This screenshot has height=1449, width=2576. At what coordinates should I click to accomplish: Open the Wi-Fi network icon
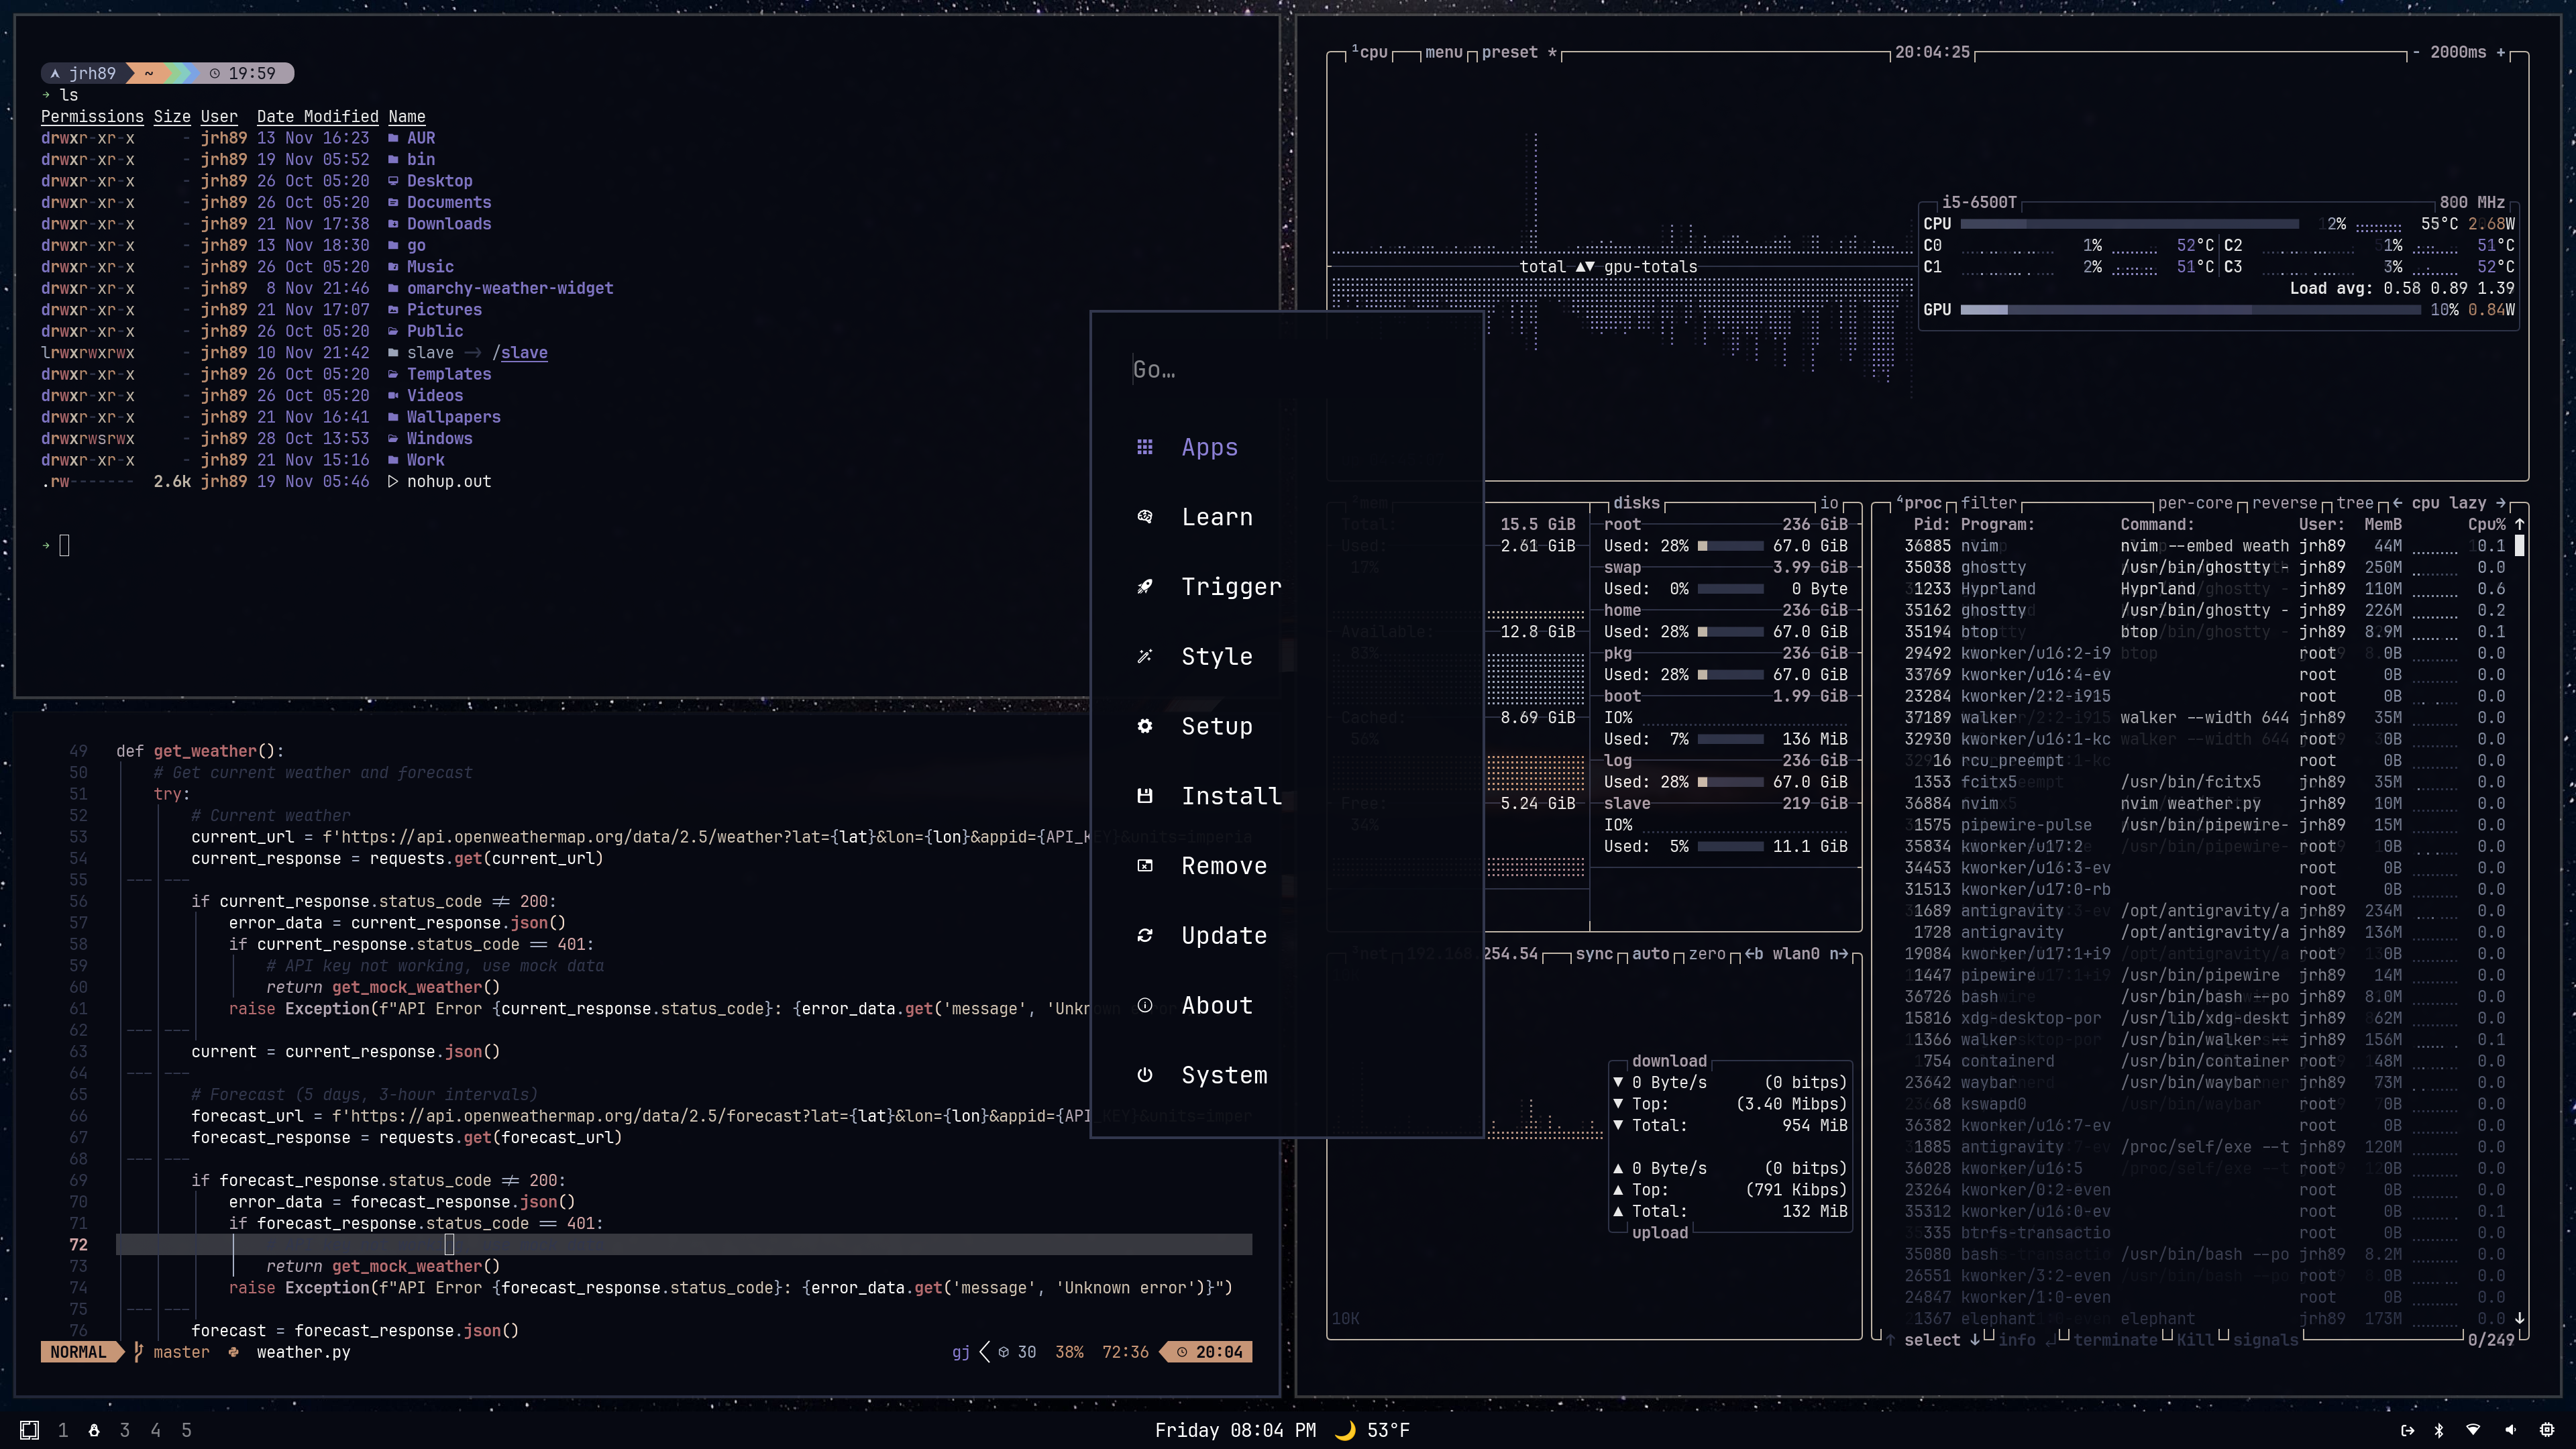coord(2473,1430)
